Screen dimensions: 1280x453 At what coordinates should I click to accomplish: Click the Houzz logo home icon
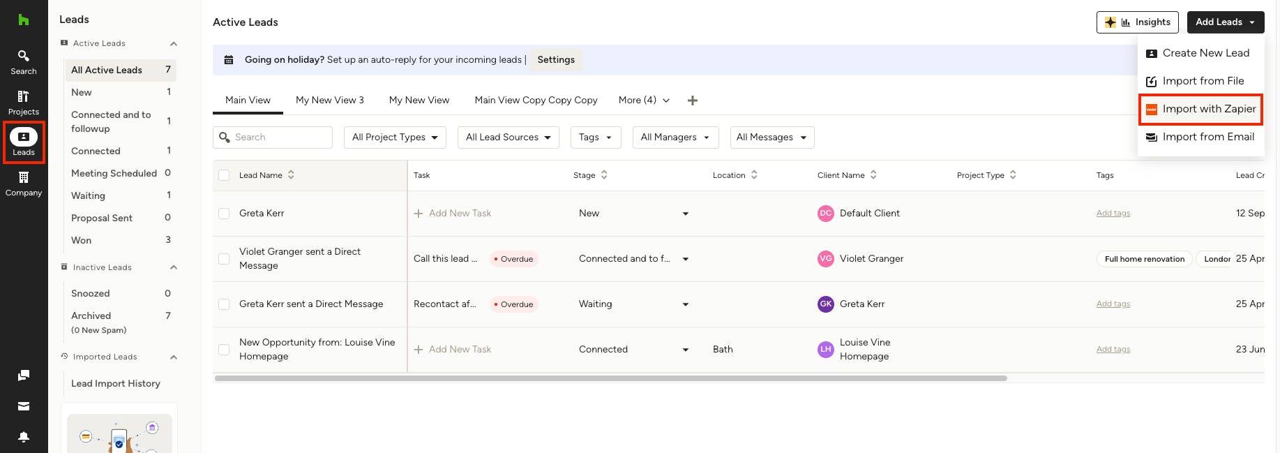(x=23, y=20)
